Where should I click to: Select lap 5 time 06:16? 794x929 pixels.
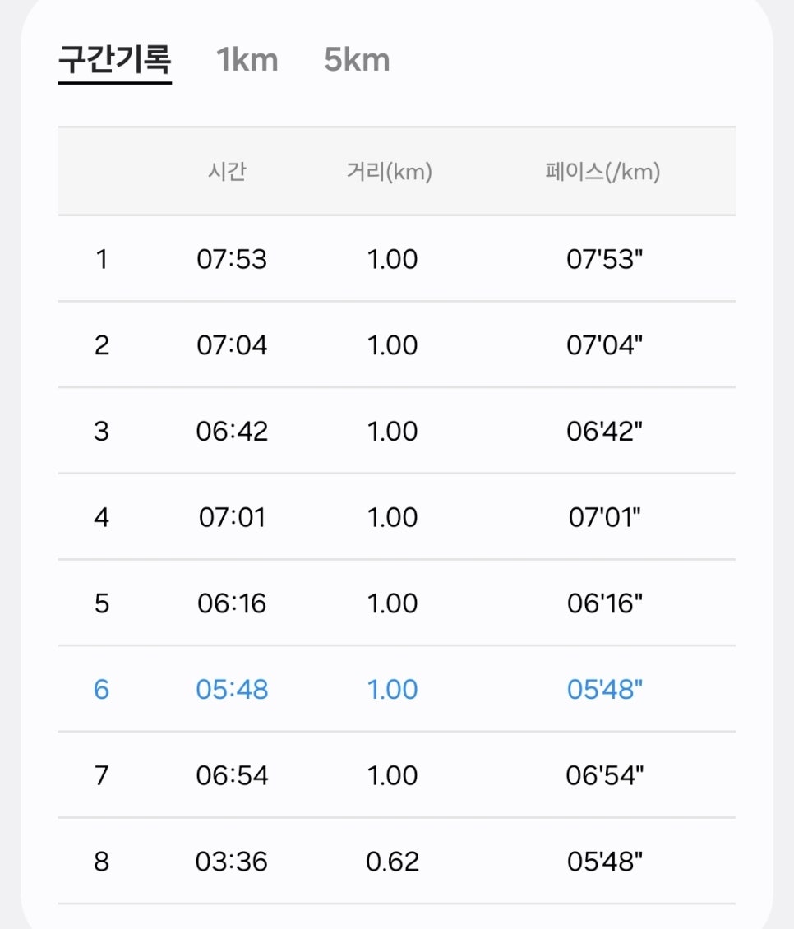tap(232, 603)
